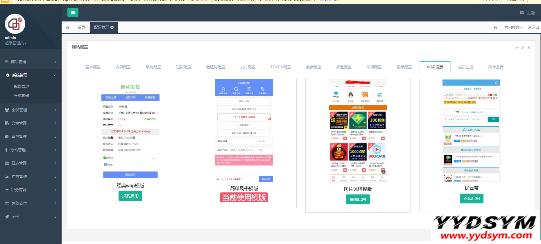This screenshot has height=244, width=541.
Task: Click the 当前使用模版 red button
Action: coord(244,197)
